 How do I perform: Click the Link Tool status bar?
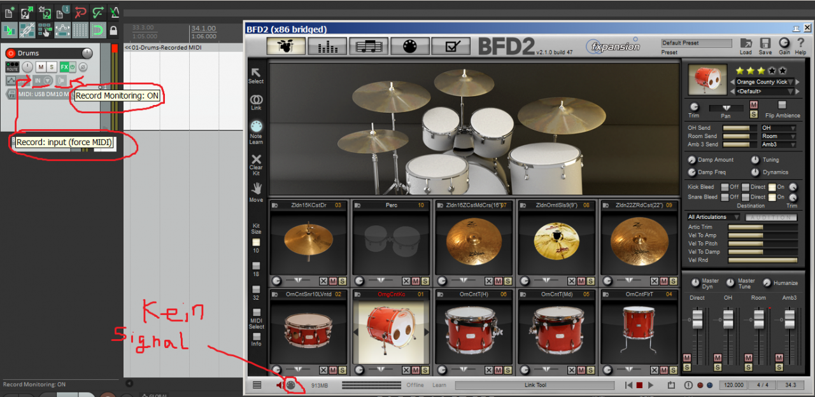click(535, 385)
